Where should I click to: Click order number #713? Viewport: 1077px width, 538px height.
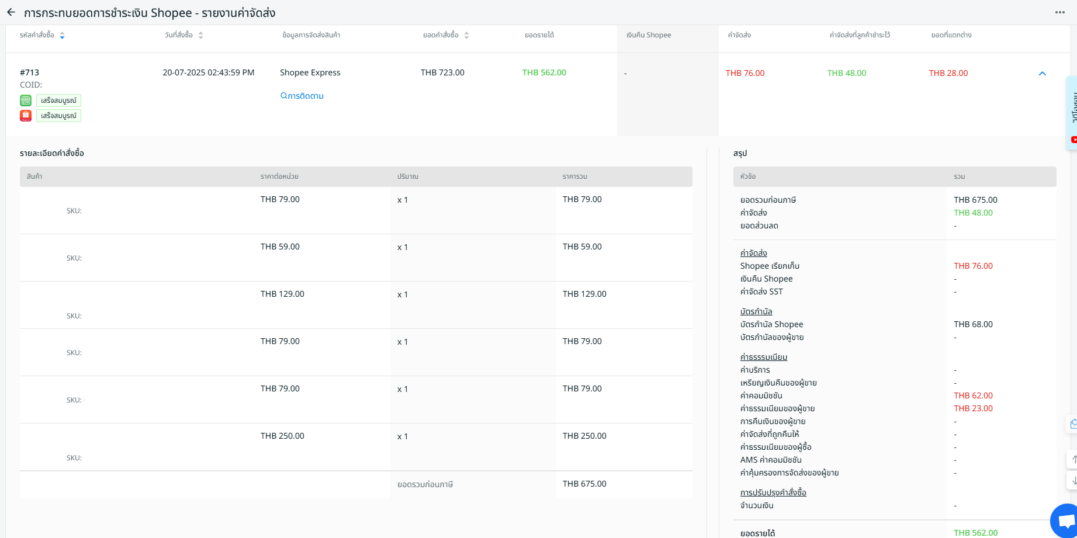click(30, 72)
